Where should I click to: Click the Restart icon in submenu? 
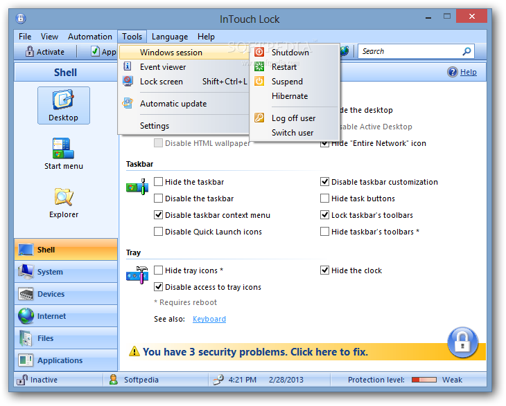click(259, 66)
